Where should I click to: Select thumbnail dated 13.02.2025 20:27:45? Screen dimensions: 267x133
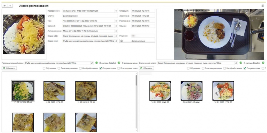(23, 91)
